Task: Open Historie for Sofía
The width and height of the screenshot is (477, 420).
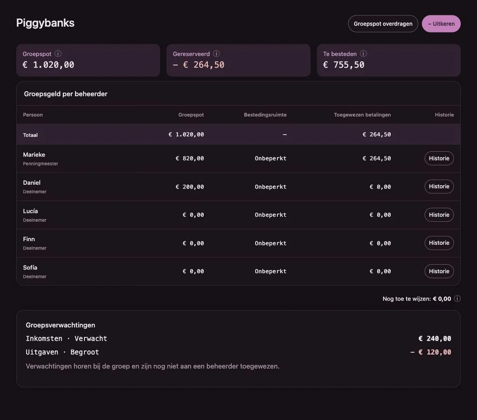Action: (439, 271)
